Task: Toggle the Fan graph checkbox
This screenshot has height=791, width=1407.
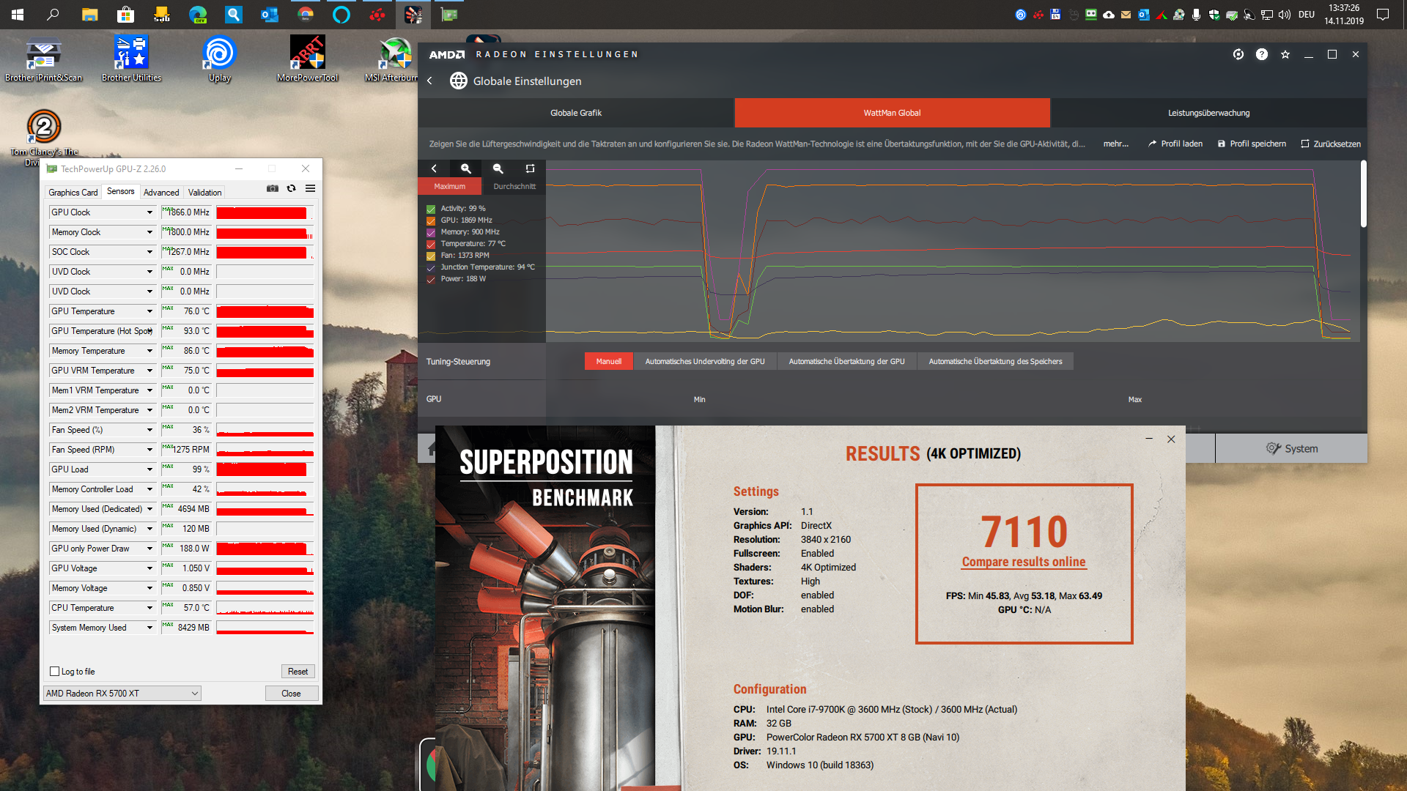Action: click(x=431, y=256)
